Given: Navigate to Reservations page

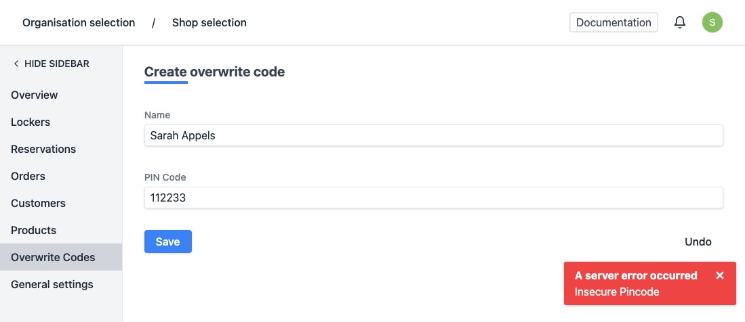Looking at the screenshot, I should (43, 149).
